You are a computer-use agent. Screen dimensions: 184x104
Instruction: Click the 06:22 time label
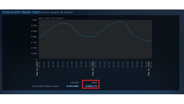[109, 65]
